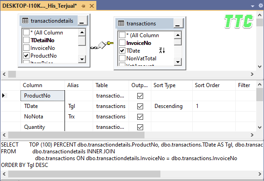Click SQL pane scroll-left arrow
This screenshot has width=264, height=181.
tap(4, 174)
